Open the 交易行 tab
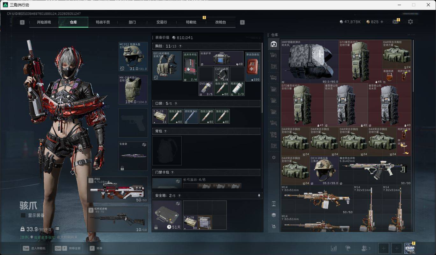This screenshot has height=255, width=436. [x=162, y=22]
